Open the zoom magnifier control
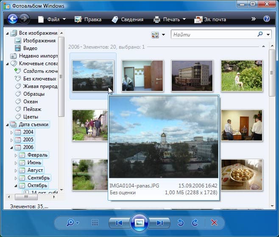279x237 pixels. click(73, 223)
